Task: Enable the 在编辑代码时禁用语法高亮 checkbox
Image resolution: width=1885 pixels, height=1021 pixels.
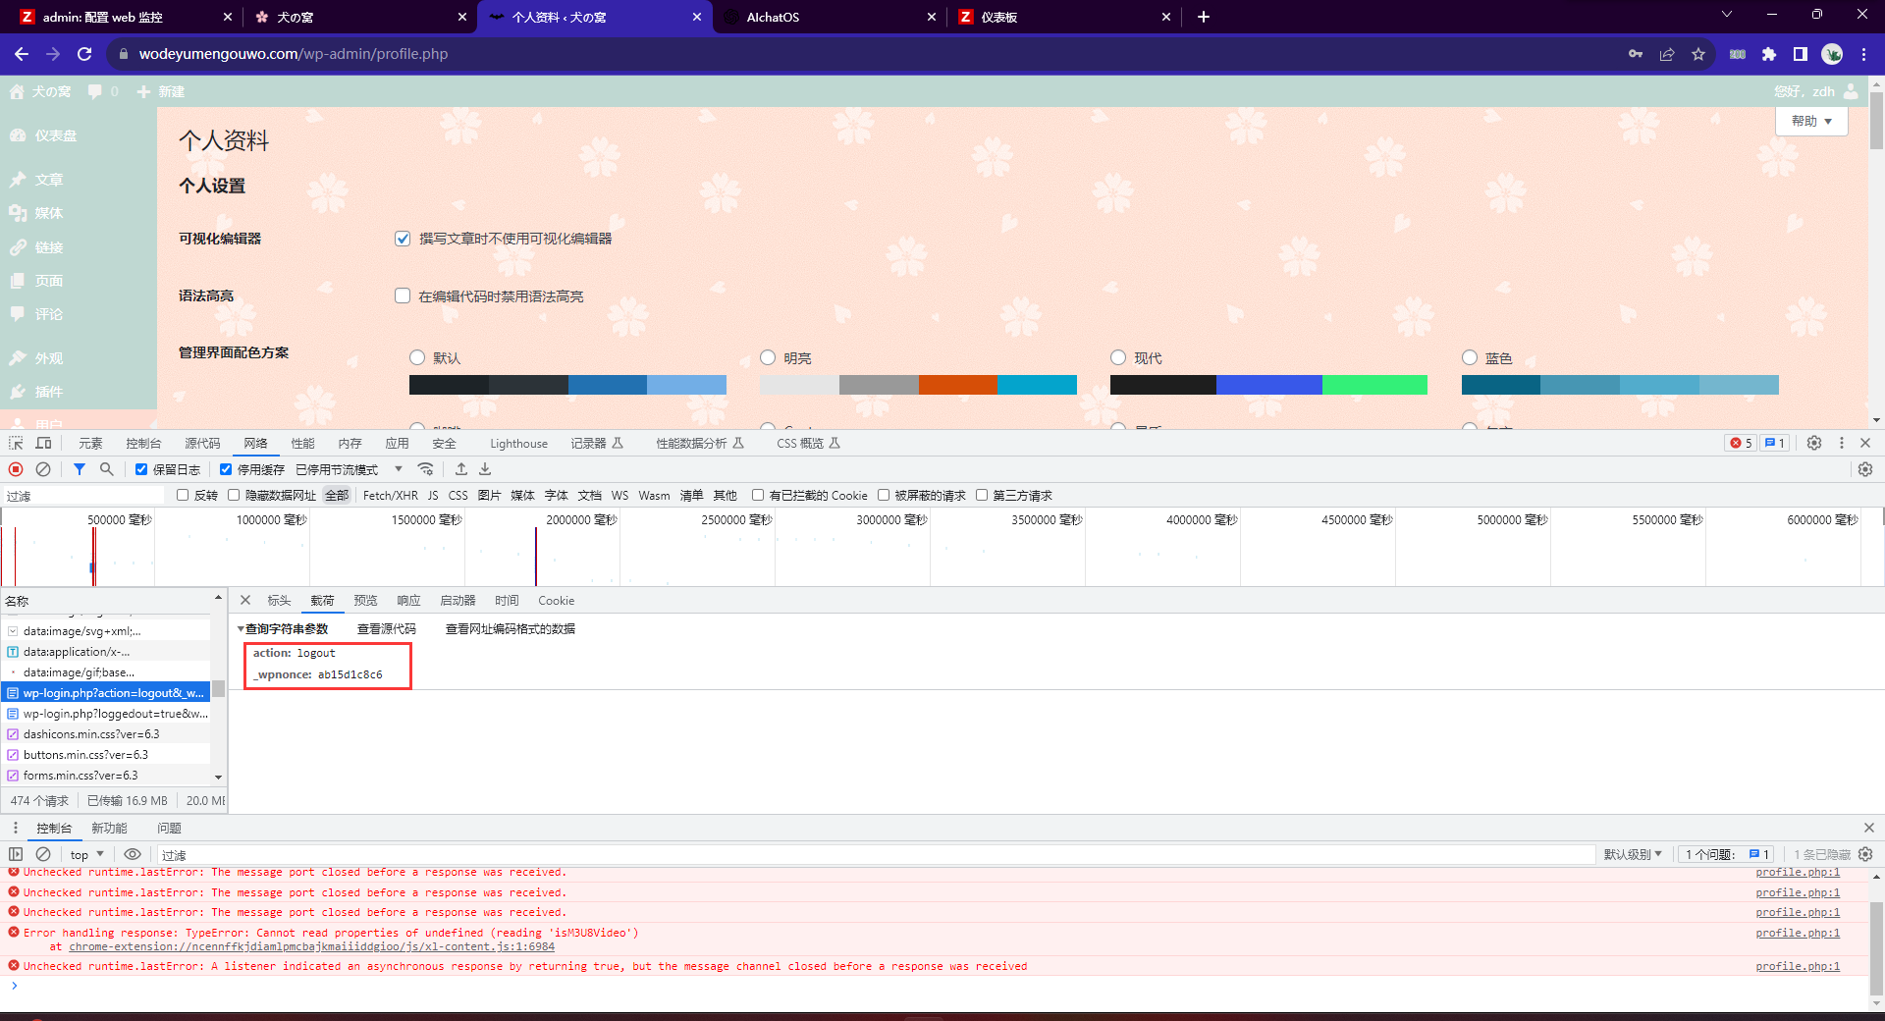Action: [403, 296]
